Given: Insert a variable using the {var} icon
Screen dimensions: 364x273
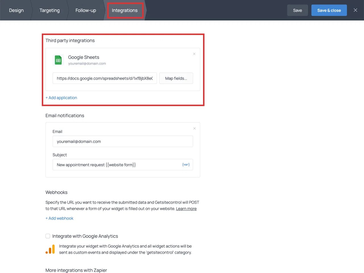Looking at the screenshot, I should click(186, 165).
